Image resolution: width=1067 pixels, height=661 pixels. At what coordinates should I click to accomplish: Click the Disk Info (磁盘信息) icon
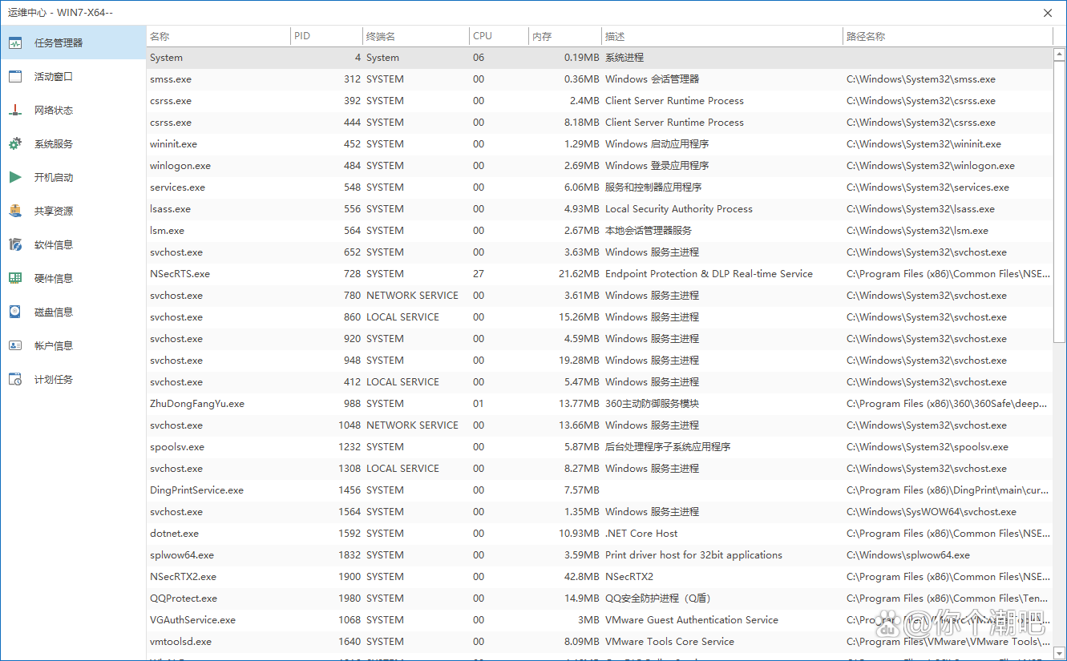pyautogui.click(x=15, y=312)
